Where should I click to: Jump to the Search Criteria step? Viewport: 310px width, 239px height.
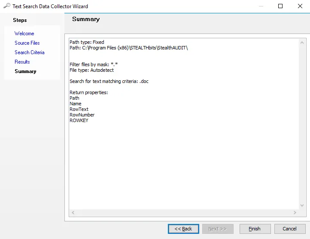point(30,52)
